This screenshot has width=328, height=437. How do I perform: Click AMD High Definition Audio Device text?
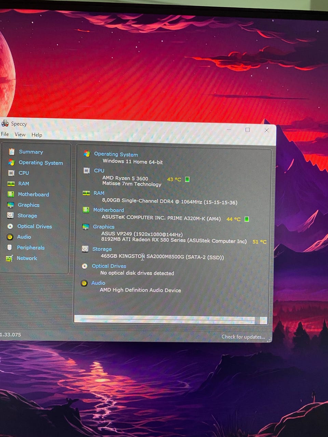[x=140, y=290]
